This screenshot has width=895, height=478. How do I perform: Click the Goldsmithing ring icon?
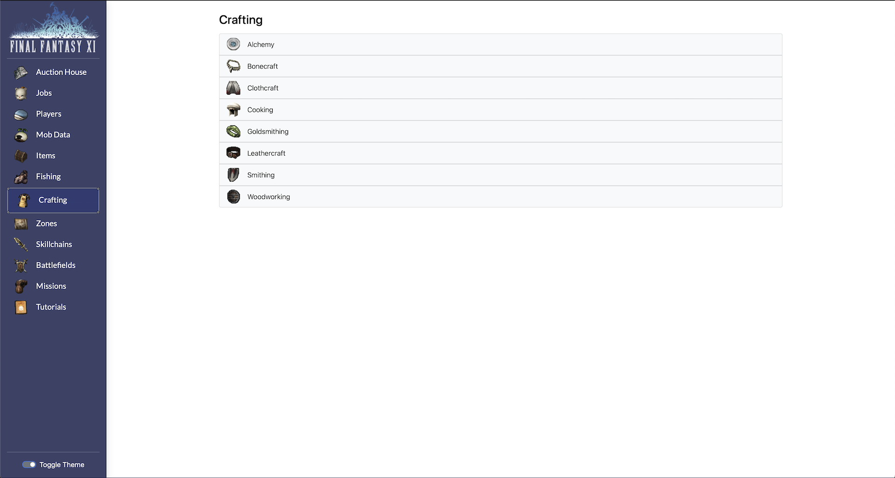(x=234, y=132)
